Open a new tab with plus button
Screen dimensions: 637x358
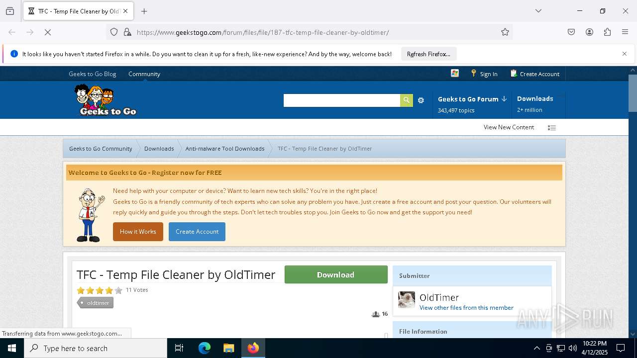tap(144, 11)
